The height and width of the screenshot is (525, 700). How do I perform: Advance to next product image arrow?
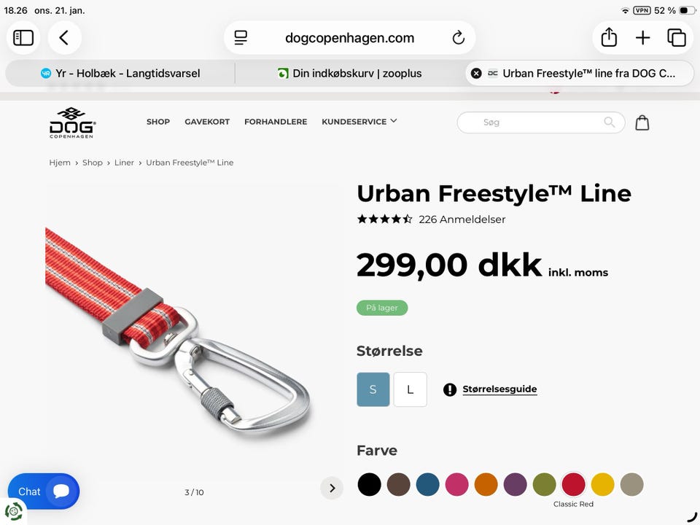click(x=332, y=488)
